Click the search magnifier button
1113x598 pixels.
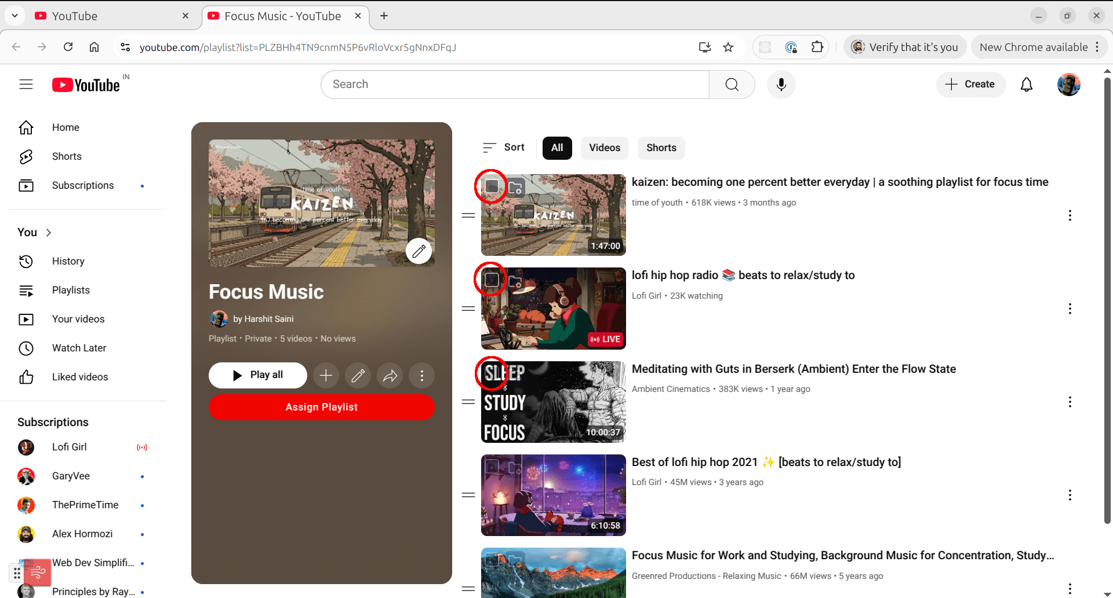click(x=732, y=85)
